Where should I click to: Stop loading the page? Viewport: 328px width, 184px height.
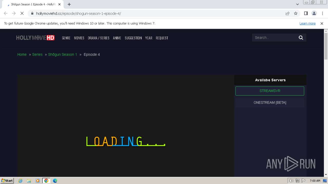click(22, 13)
